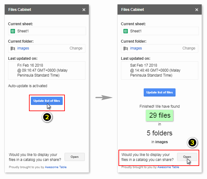The height and width of the screenshot is (179, 207).
Task: Click step 3 numbered marker
Action: tap(192, 143)
